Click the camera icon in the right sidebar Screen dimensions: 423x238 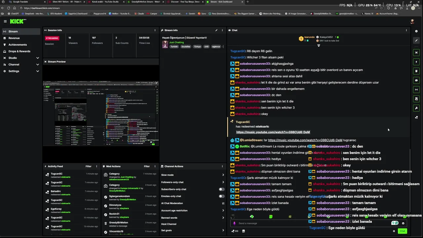click(x=416, y=99)
